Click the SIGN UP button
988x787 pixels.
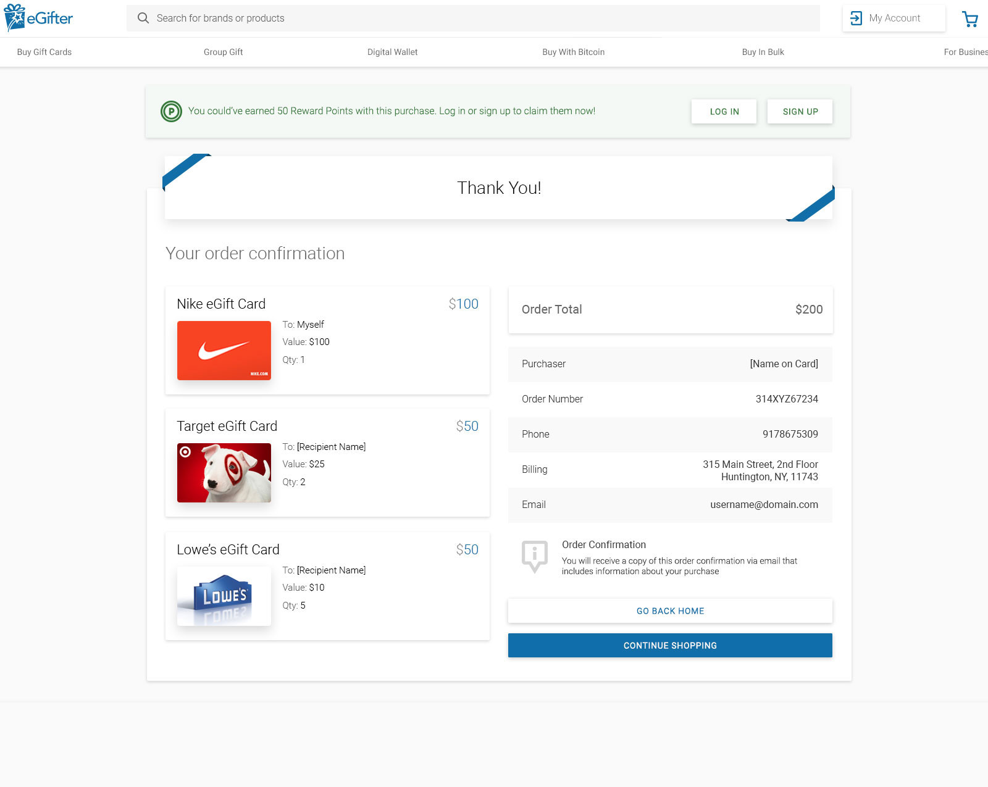(800, 112)
